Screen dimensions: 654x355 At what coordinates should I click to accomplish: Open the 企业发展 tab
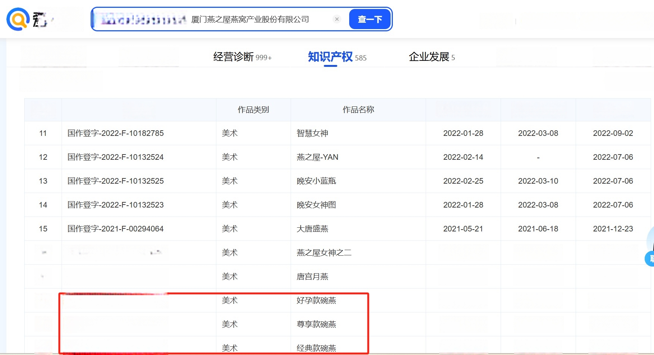point(432,57)
